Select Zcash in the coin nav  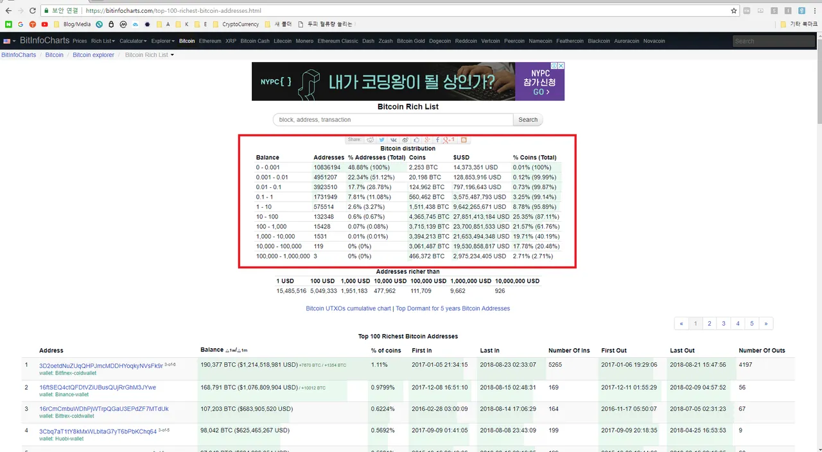click(385, 41)
